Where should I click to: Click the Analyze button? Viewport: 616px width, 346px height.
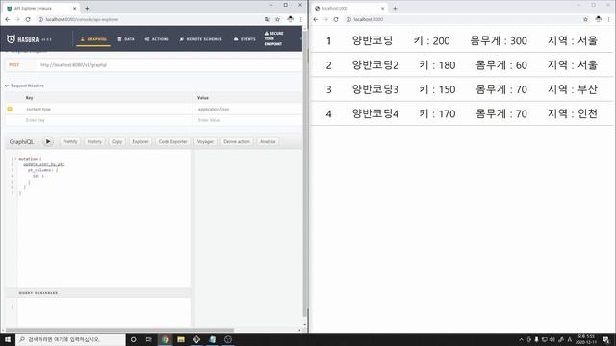coord(268,141)
